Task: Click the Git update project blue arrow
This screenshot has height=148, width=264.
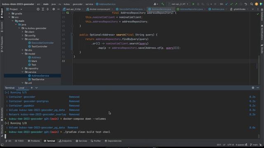Action: coord(226,4)
